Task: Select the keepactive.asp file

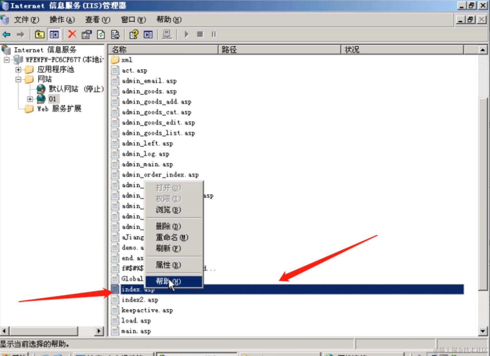Action: [x=147, y=310]
